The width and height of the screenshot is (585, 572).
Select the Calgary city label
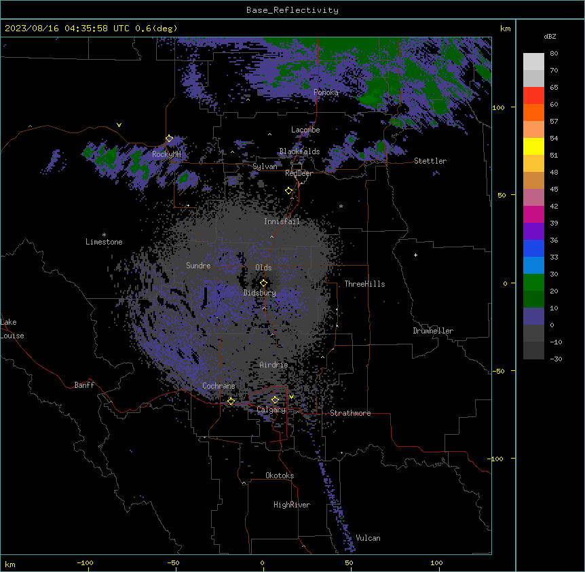coord(271,410)
